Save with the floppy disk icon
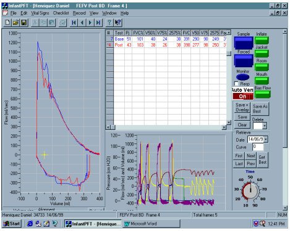Viewport: 290px width, 231px height. (23, 23)
